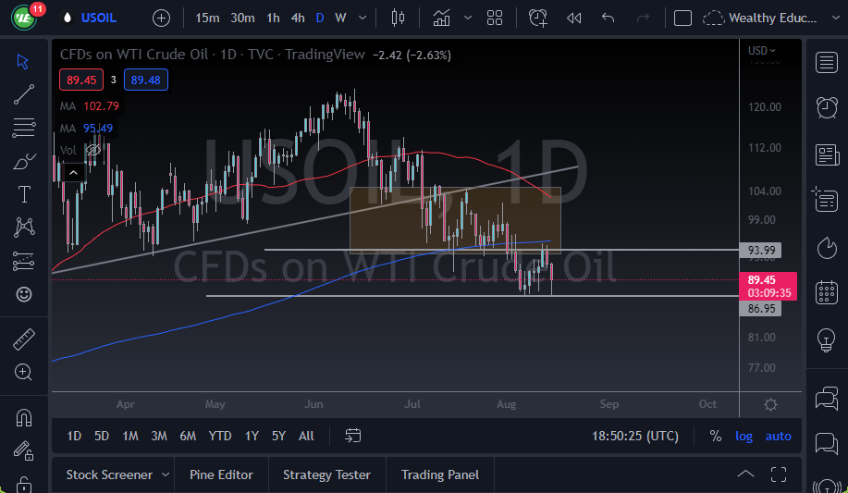
Task: Toggle stay in drawing mode pencil lock
Action: point(24,450)
